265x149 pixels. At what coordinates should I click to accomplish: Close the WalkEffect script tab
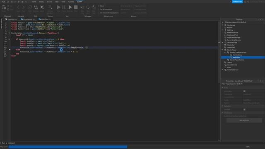click(50, 19)
